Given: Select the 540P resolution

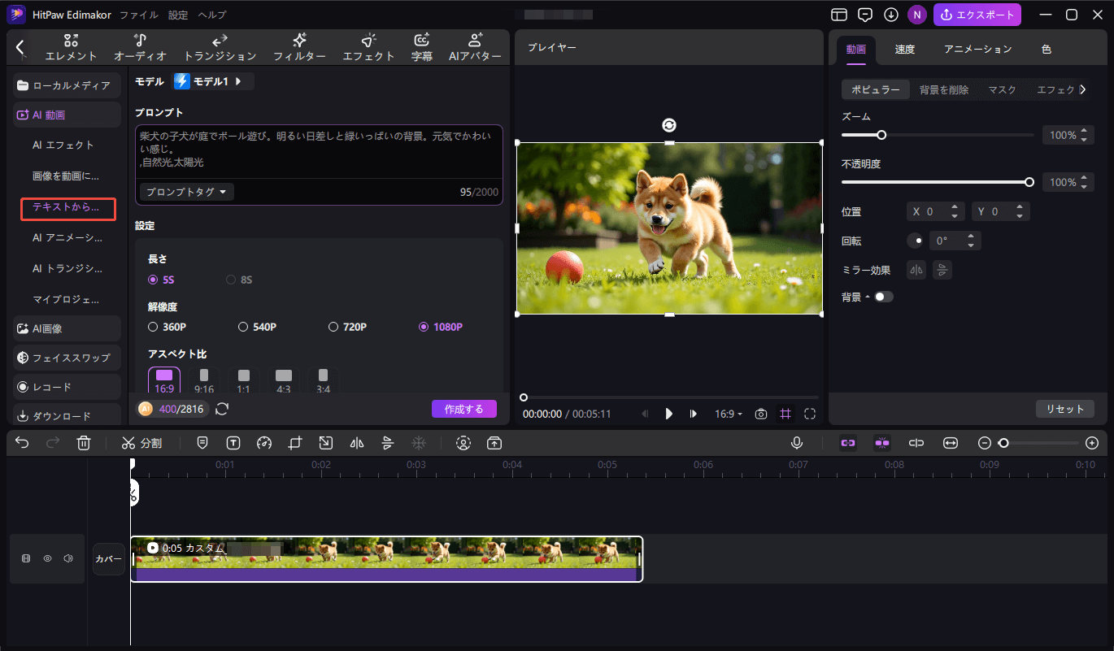Looking at the screenshot, I should [258, 327].
